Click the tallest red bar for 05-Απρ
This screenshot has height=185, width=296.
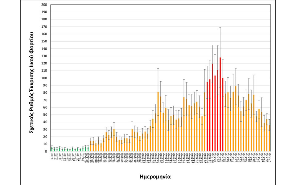220,105
